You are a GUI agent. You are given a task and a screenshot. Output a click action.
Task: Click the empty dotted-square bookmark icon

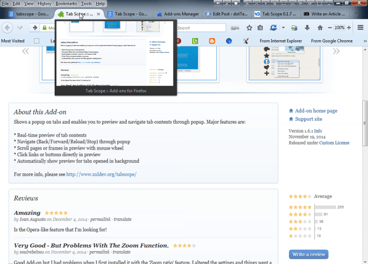[x=36, y=41]
